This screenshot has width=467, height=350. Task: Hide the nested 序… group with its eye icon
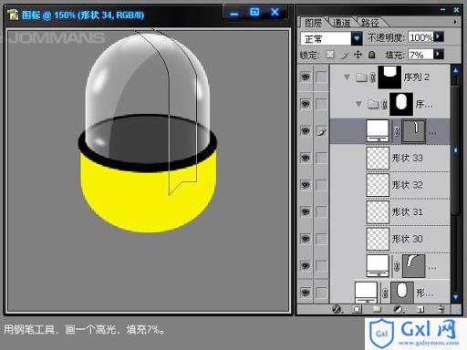[306, 104]
